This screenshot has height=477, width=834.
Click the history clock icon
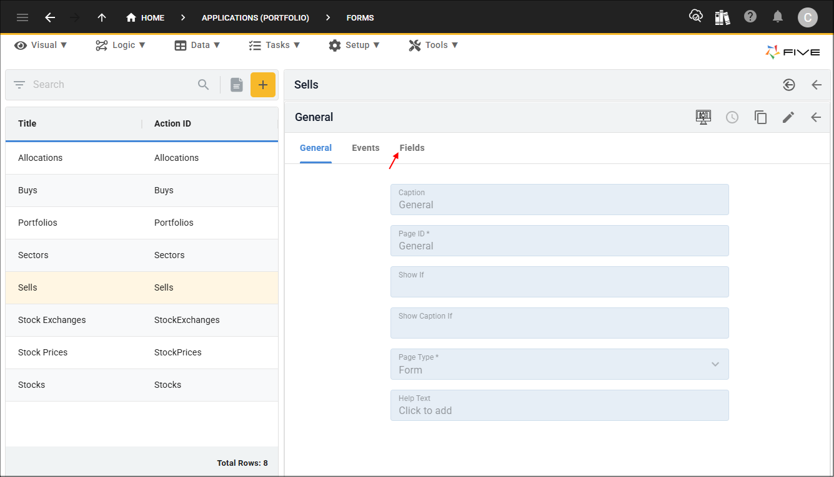pos(732,117)
